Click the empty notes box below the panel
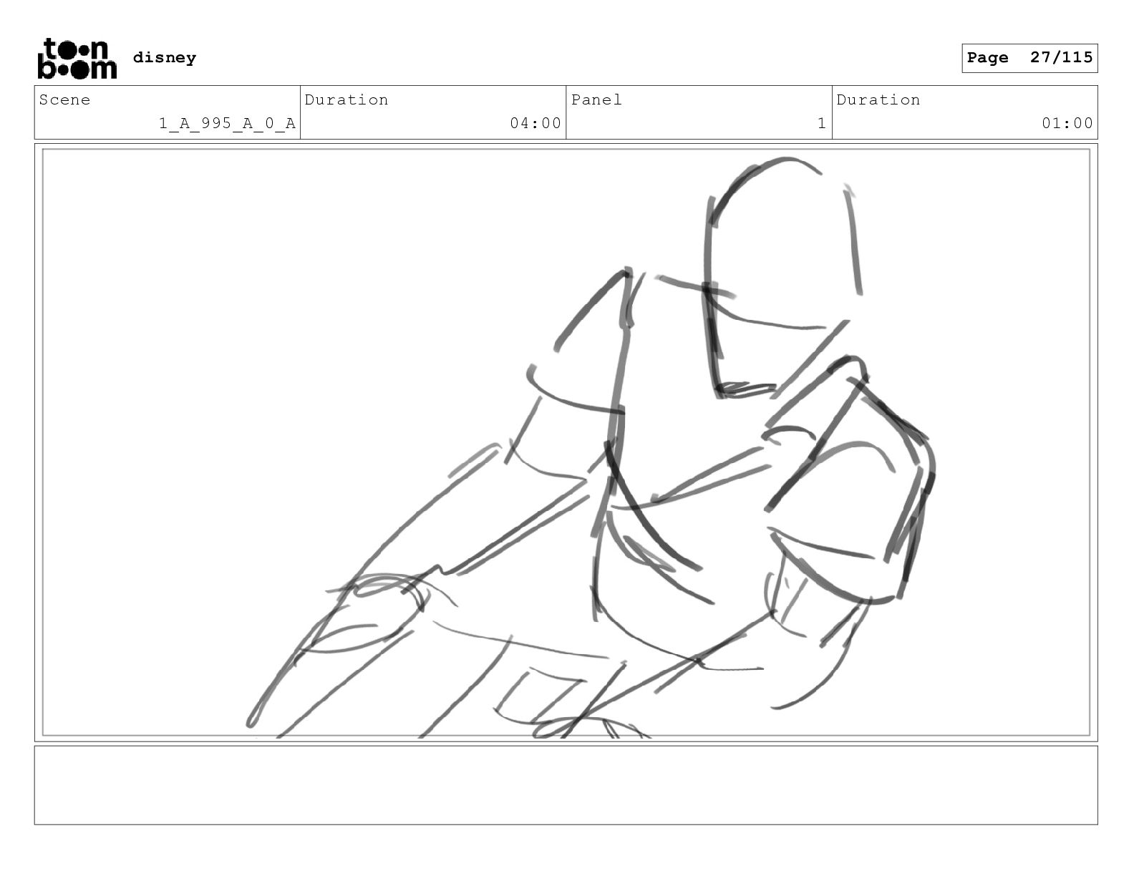Image resolution: width=1134 pixels, height=876 pixels. 566,785
